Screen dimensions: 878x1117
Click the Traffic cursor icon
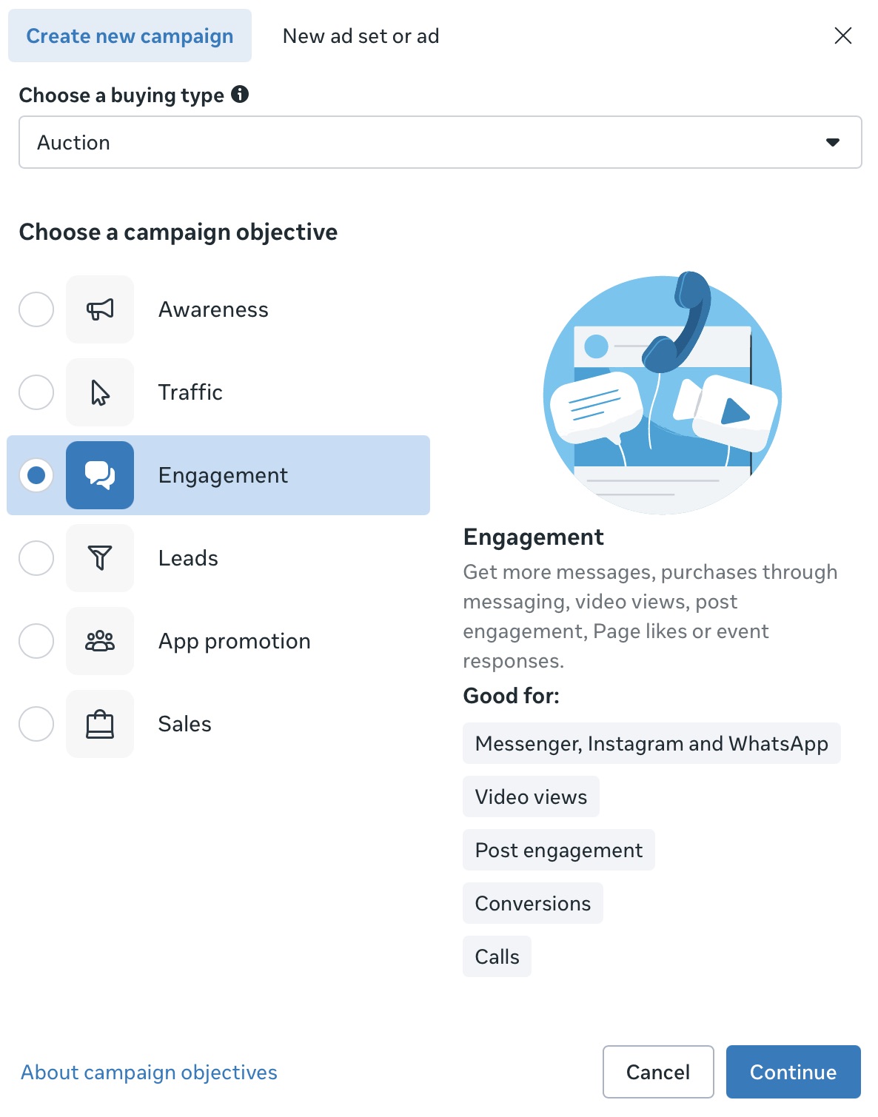(100, 392)
